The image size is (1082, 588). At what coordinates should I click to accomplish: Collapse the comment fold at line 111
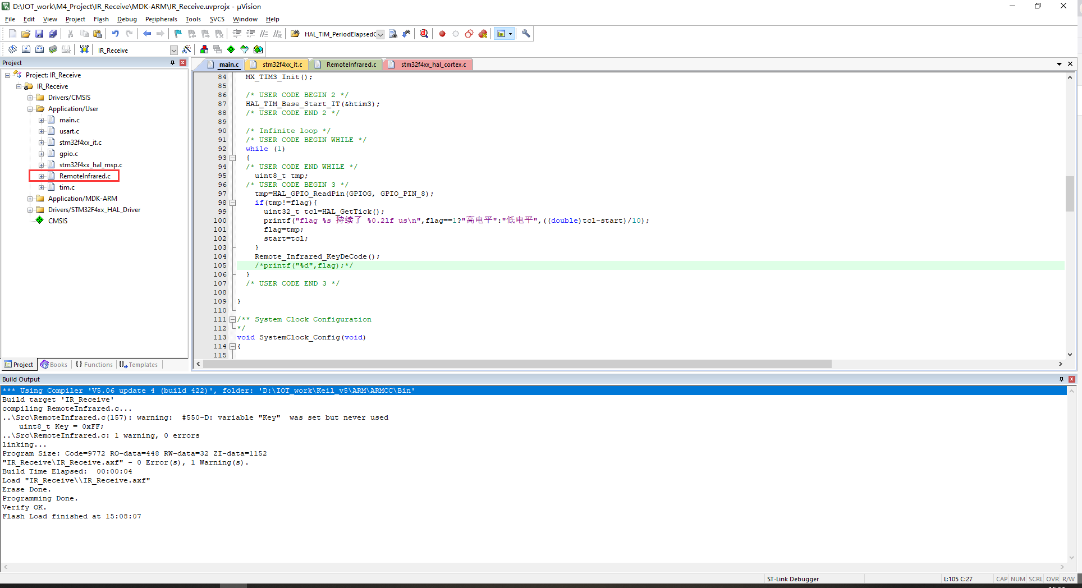[x=233, y=319]
